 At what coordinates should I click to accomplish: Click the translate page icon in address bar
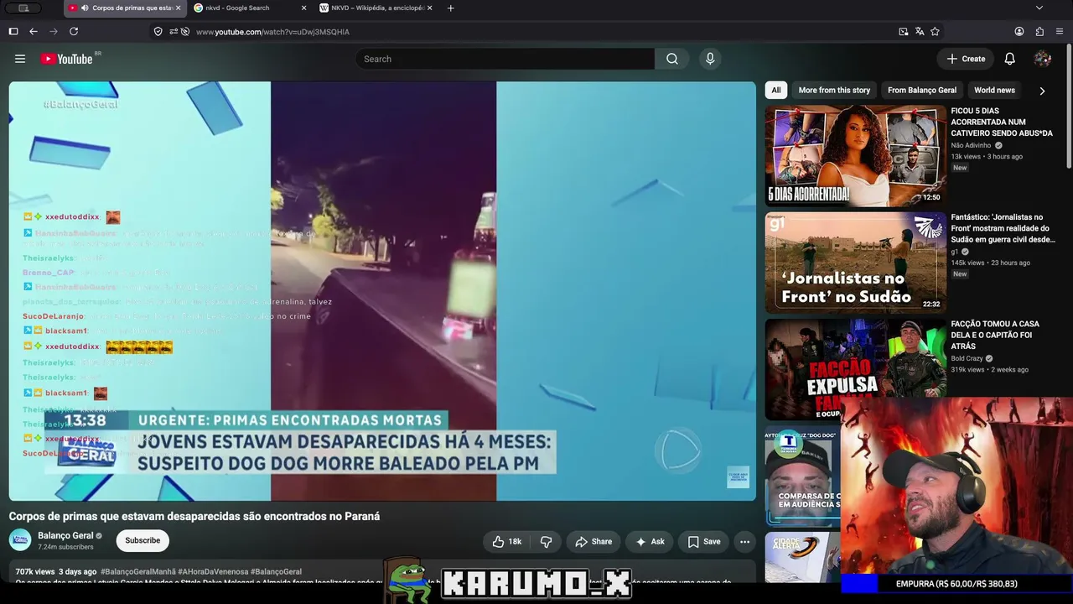[920, 31]
